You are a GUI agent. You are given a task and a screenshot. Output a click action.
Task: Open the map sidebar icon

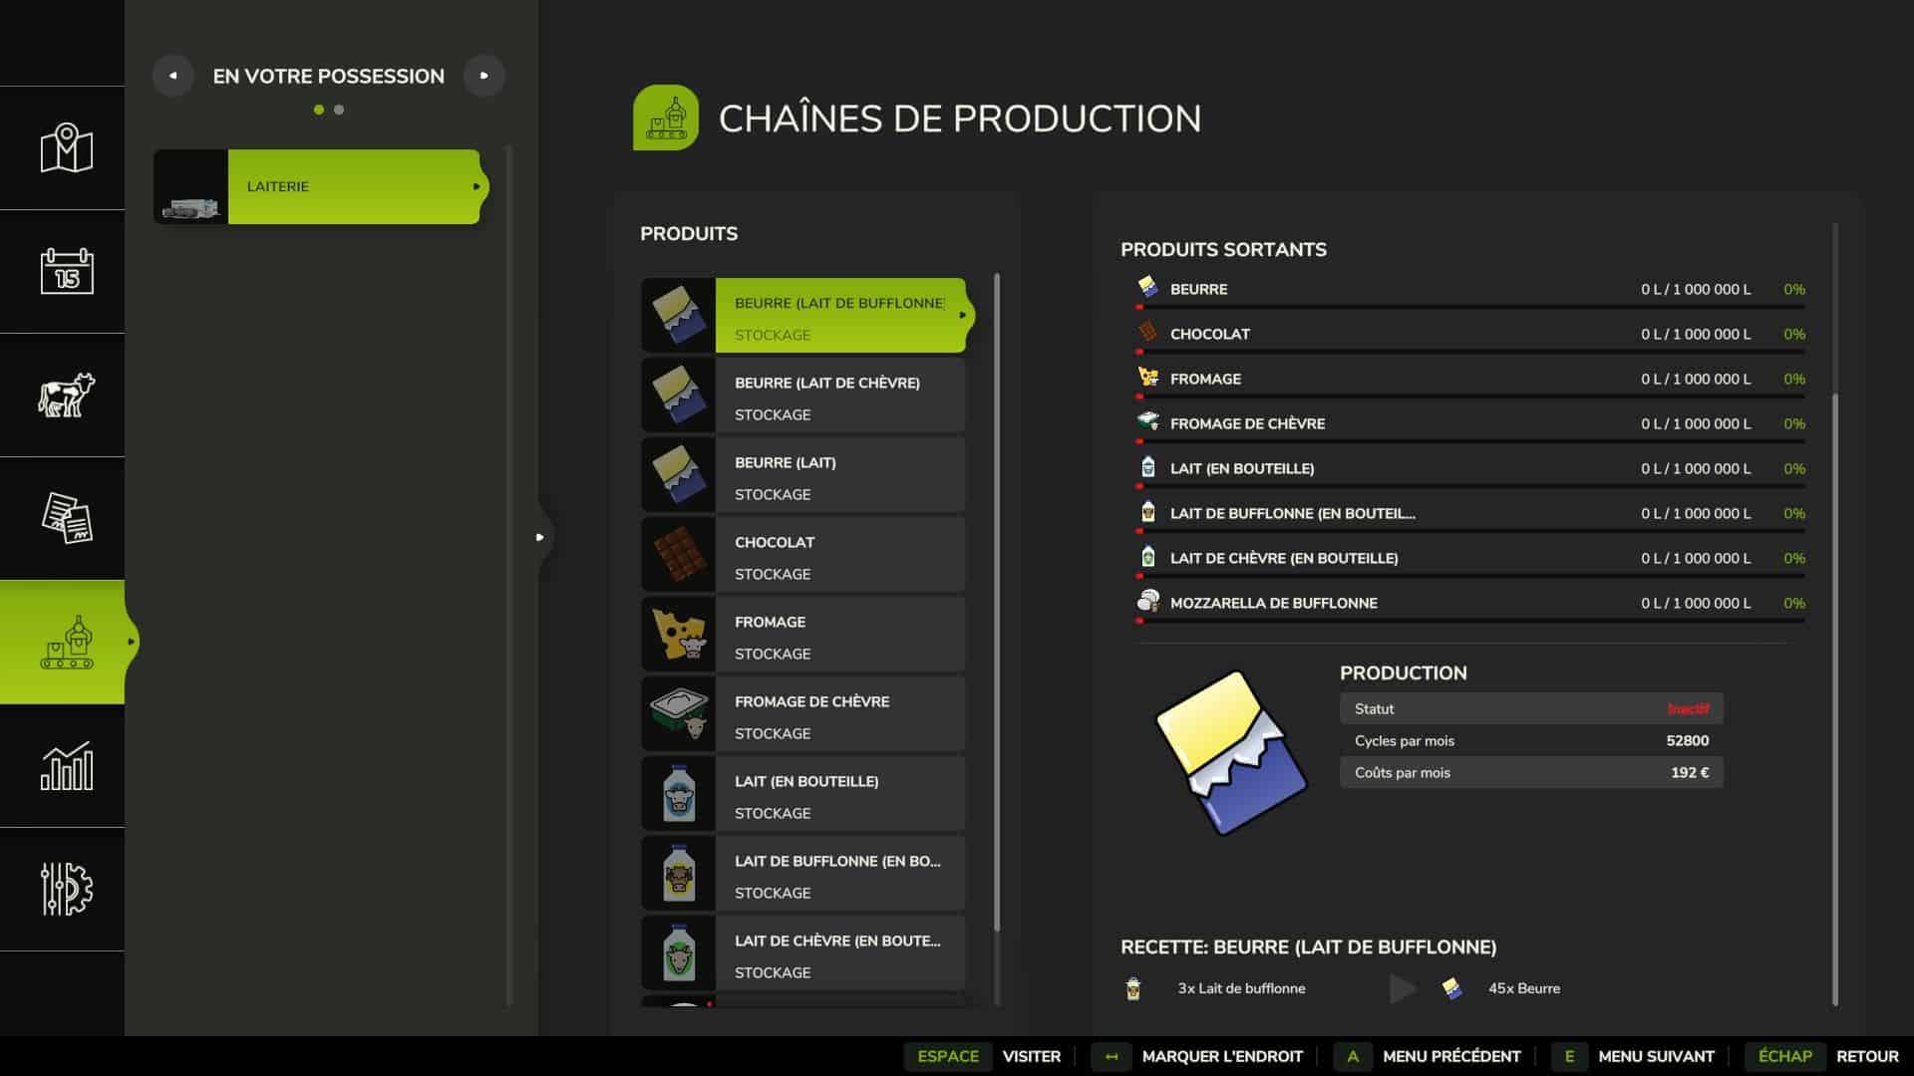(66, 148)
